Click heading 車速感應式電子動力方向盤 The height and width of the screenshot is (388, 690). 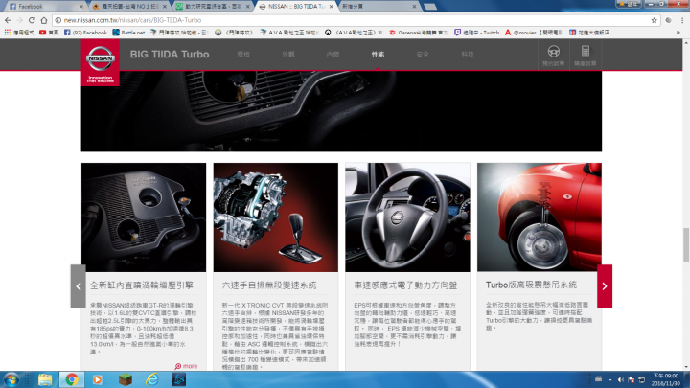point(405,285)
